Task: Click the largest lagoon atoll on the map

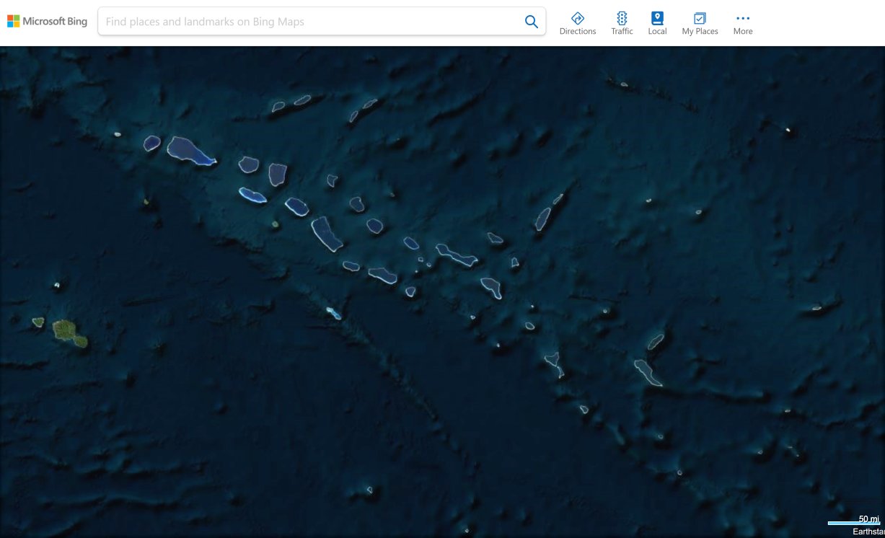Action: pyautogui.click(x=190, y=150)
